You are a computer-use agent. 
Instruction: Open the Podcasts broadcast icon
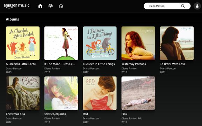50,6
